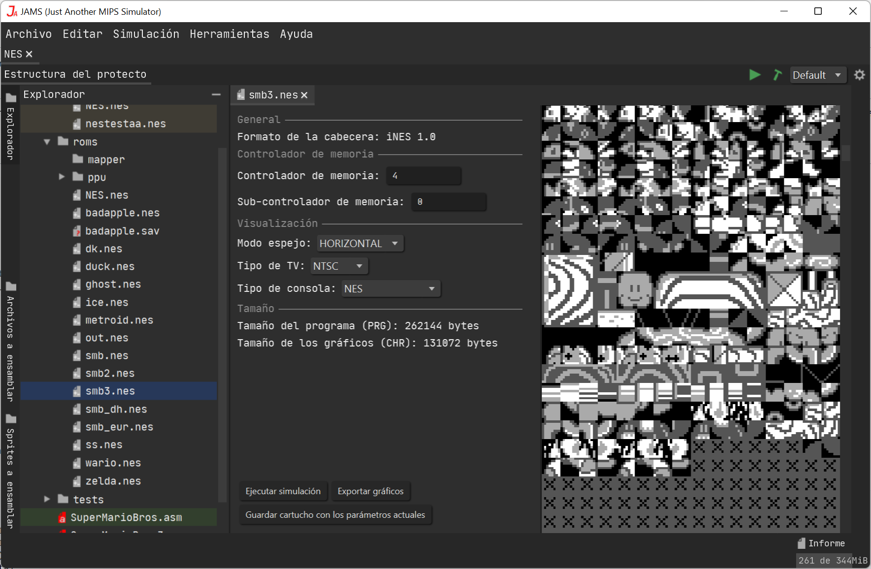The image size is (871, 569).
Task: Open the Explorador sidebar folder icon
Action: point(11,97)
